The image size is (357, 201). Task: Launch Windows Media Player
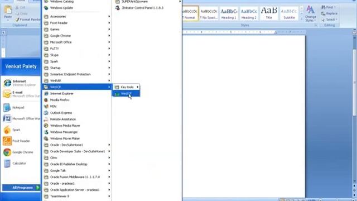coord(77,126)
